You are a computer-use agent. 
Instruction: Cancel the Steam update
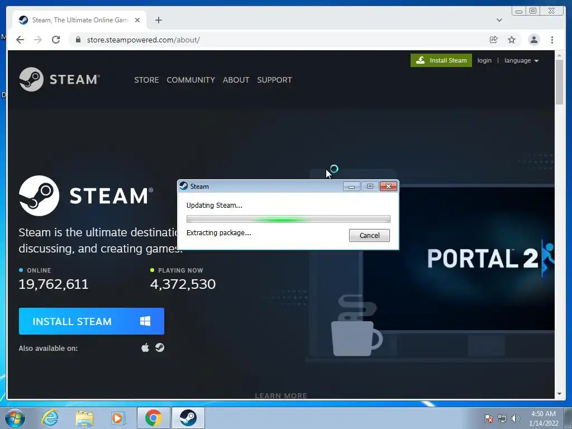(369, 235)
